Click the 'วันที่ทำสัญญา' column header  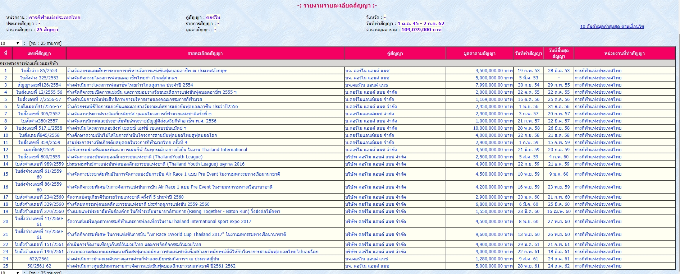528,54
